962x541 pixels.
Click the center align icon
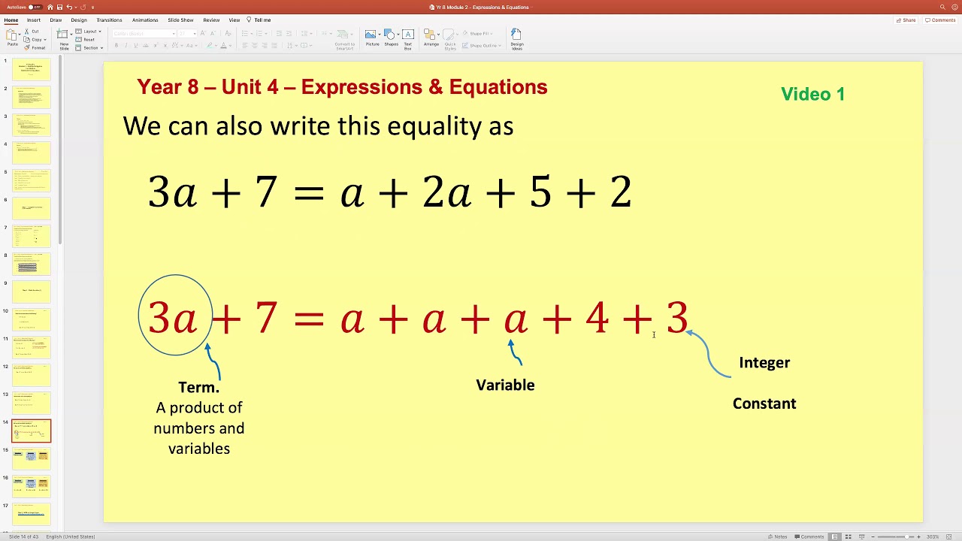click(254, 46)
